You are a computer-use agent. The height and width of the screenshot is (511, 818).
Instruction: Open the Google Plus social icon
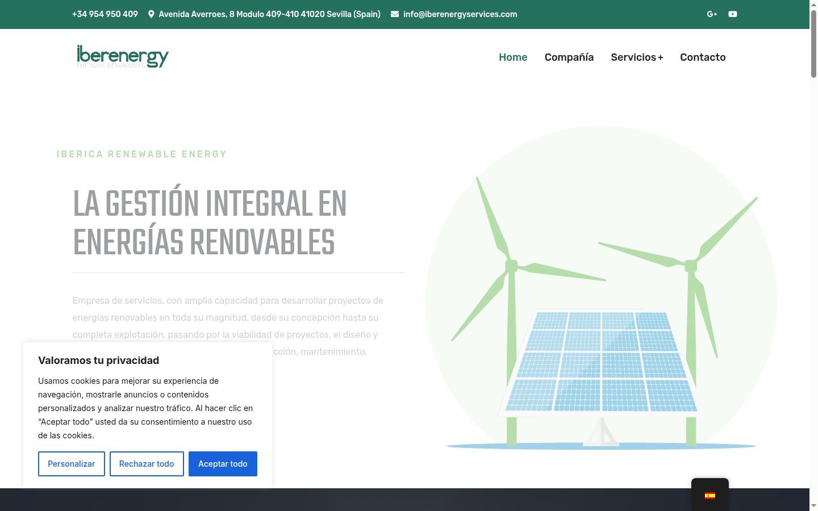[712, 14]
